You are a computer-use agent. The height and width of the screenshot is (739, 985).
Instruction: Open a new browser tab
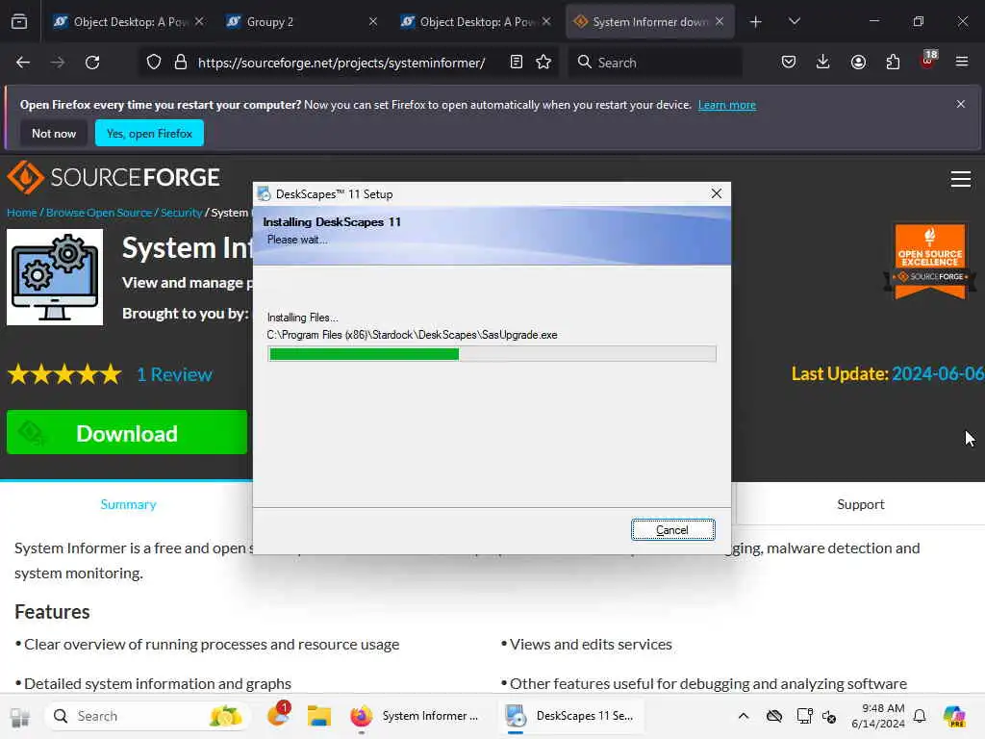click(x=756, y=22)
